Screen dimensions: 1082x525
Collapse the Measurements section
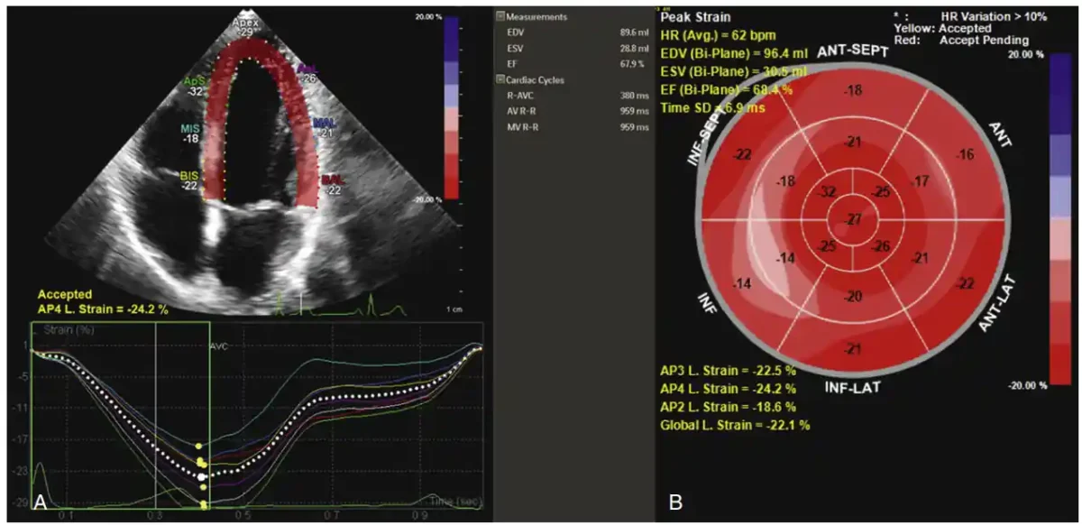501,17
